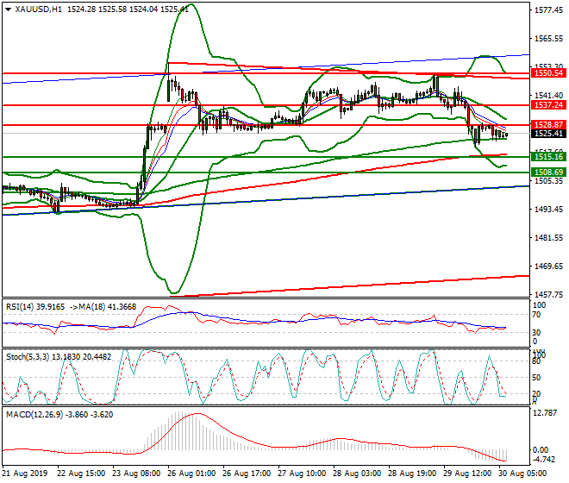This screenshot has width=569, height=483.
Task: Select the XAUUSD,H1 symbol title text
Action: point(39,9)
